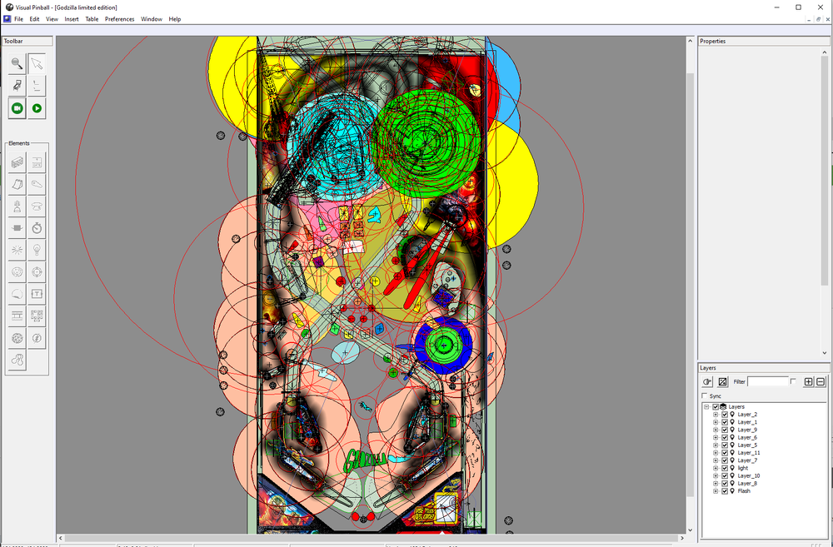Open the View menu

pos(52,19)
